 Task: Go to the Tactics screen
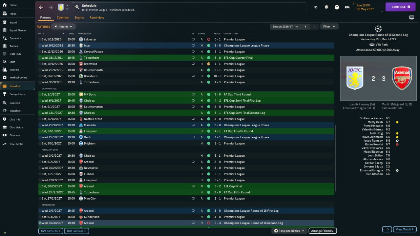pyautogui.click(x=14, y=46)
